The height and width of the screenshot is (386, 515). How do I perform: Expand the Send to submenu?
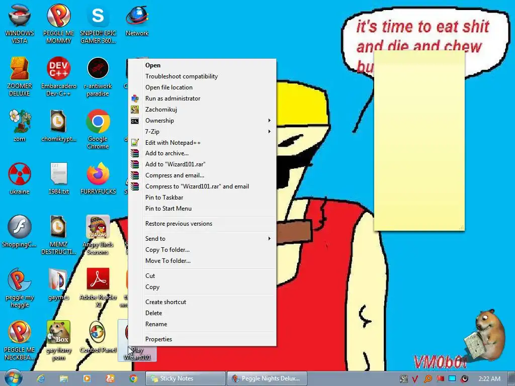202,239
